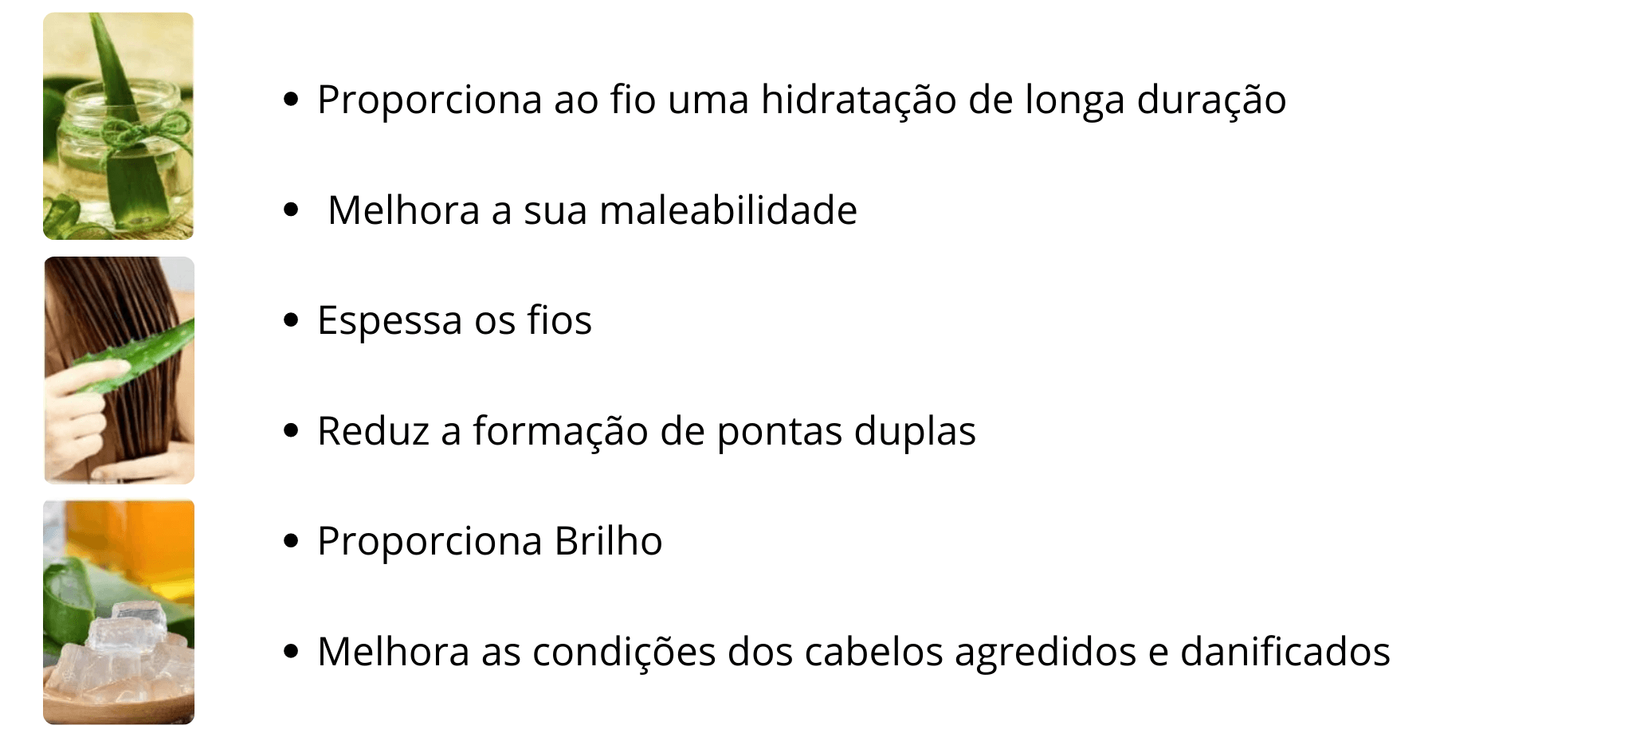Click the word 'danificados' in the last line

[x=1285, y=651]
